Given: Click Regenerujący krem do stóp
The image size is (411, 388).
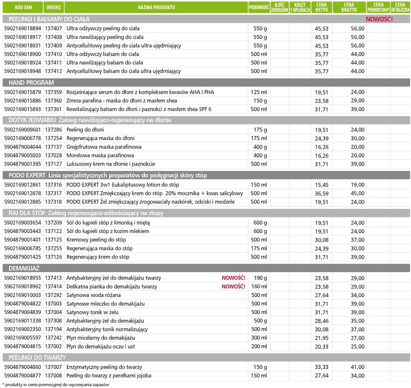Looking at the screenshot, I should tap(98, 257).
